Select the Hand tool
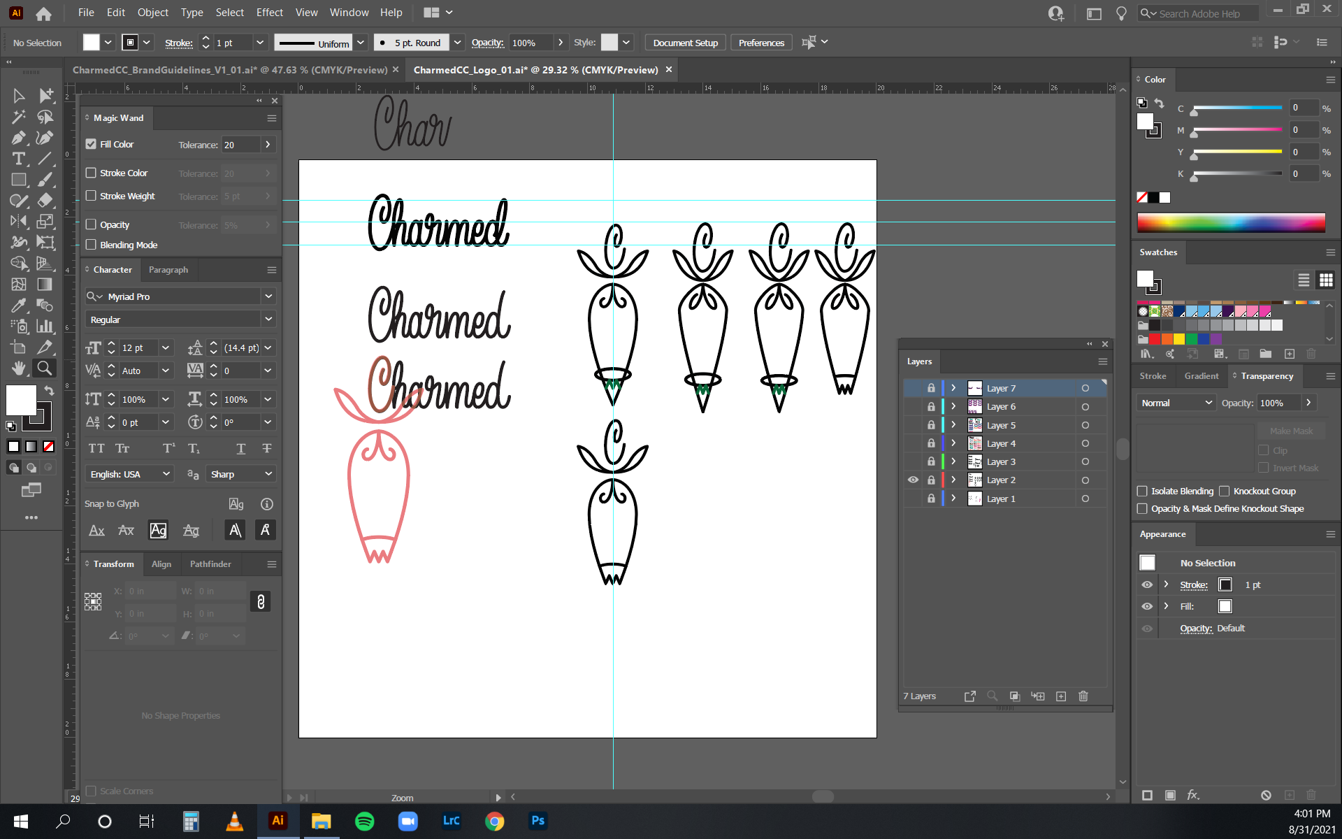The height and width of the screenshot is (839, 1342). [19, 368]
